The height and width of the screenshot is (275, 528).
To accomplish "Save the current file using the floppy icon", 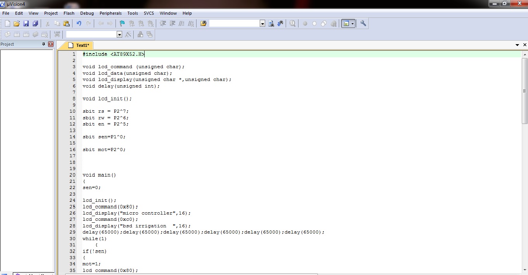I will click(x=26, y=24).
